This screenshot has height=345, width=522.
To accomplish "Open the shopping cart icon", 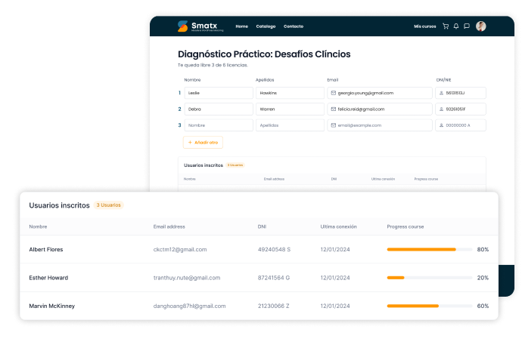I will click(x=446, y=26).
